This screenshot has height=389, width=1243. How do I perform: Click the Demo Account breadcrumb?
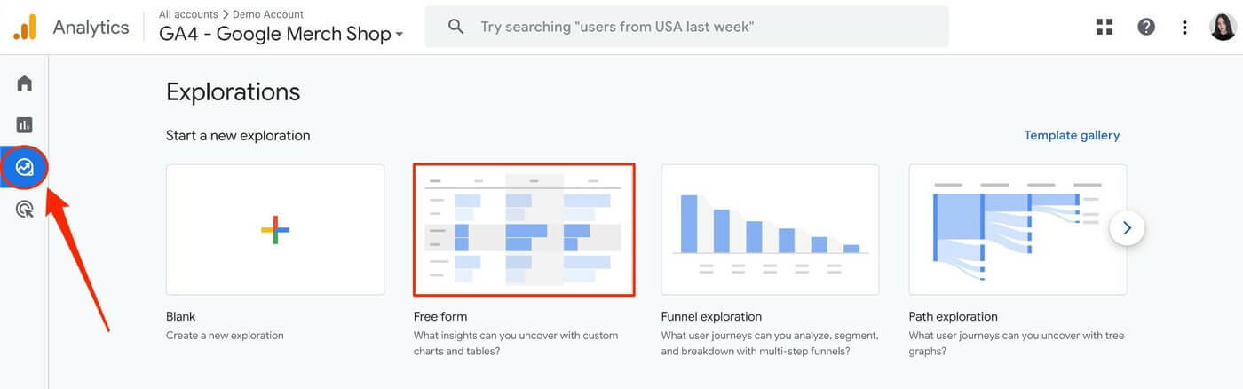click(x=268, y=14)
